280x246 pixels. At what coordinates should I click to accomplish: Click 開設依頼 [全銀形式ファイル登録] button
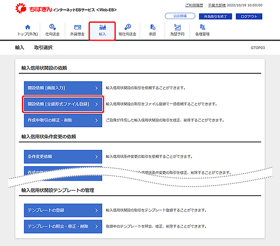click(63, 104)
